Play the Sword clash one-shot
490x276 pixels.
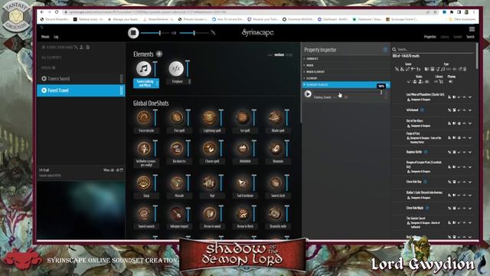[276, 182]
